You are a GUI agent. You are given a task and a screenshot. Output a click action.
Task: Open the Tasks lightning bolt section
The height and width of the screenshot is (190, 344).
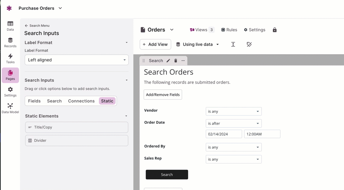(x=10, y=59)
